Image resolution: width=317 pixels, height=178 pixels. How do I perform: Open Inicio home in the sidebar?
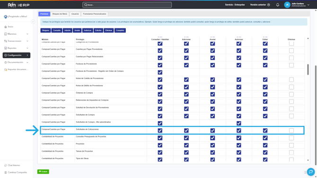point(10,27)
